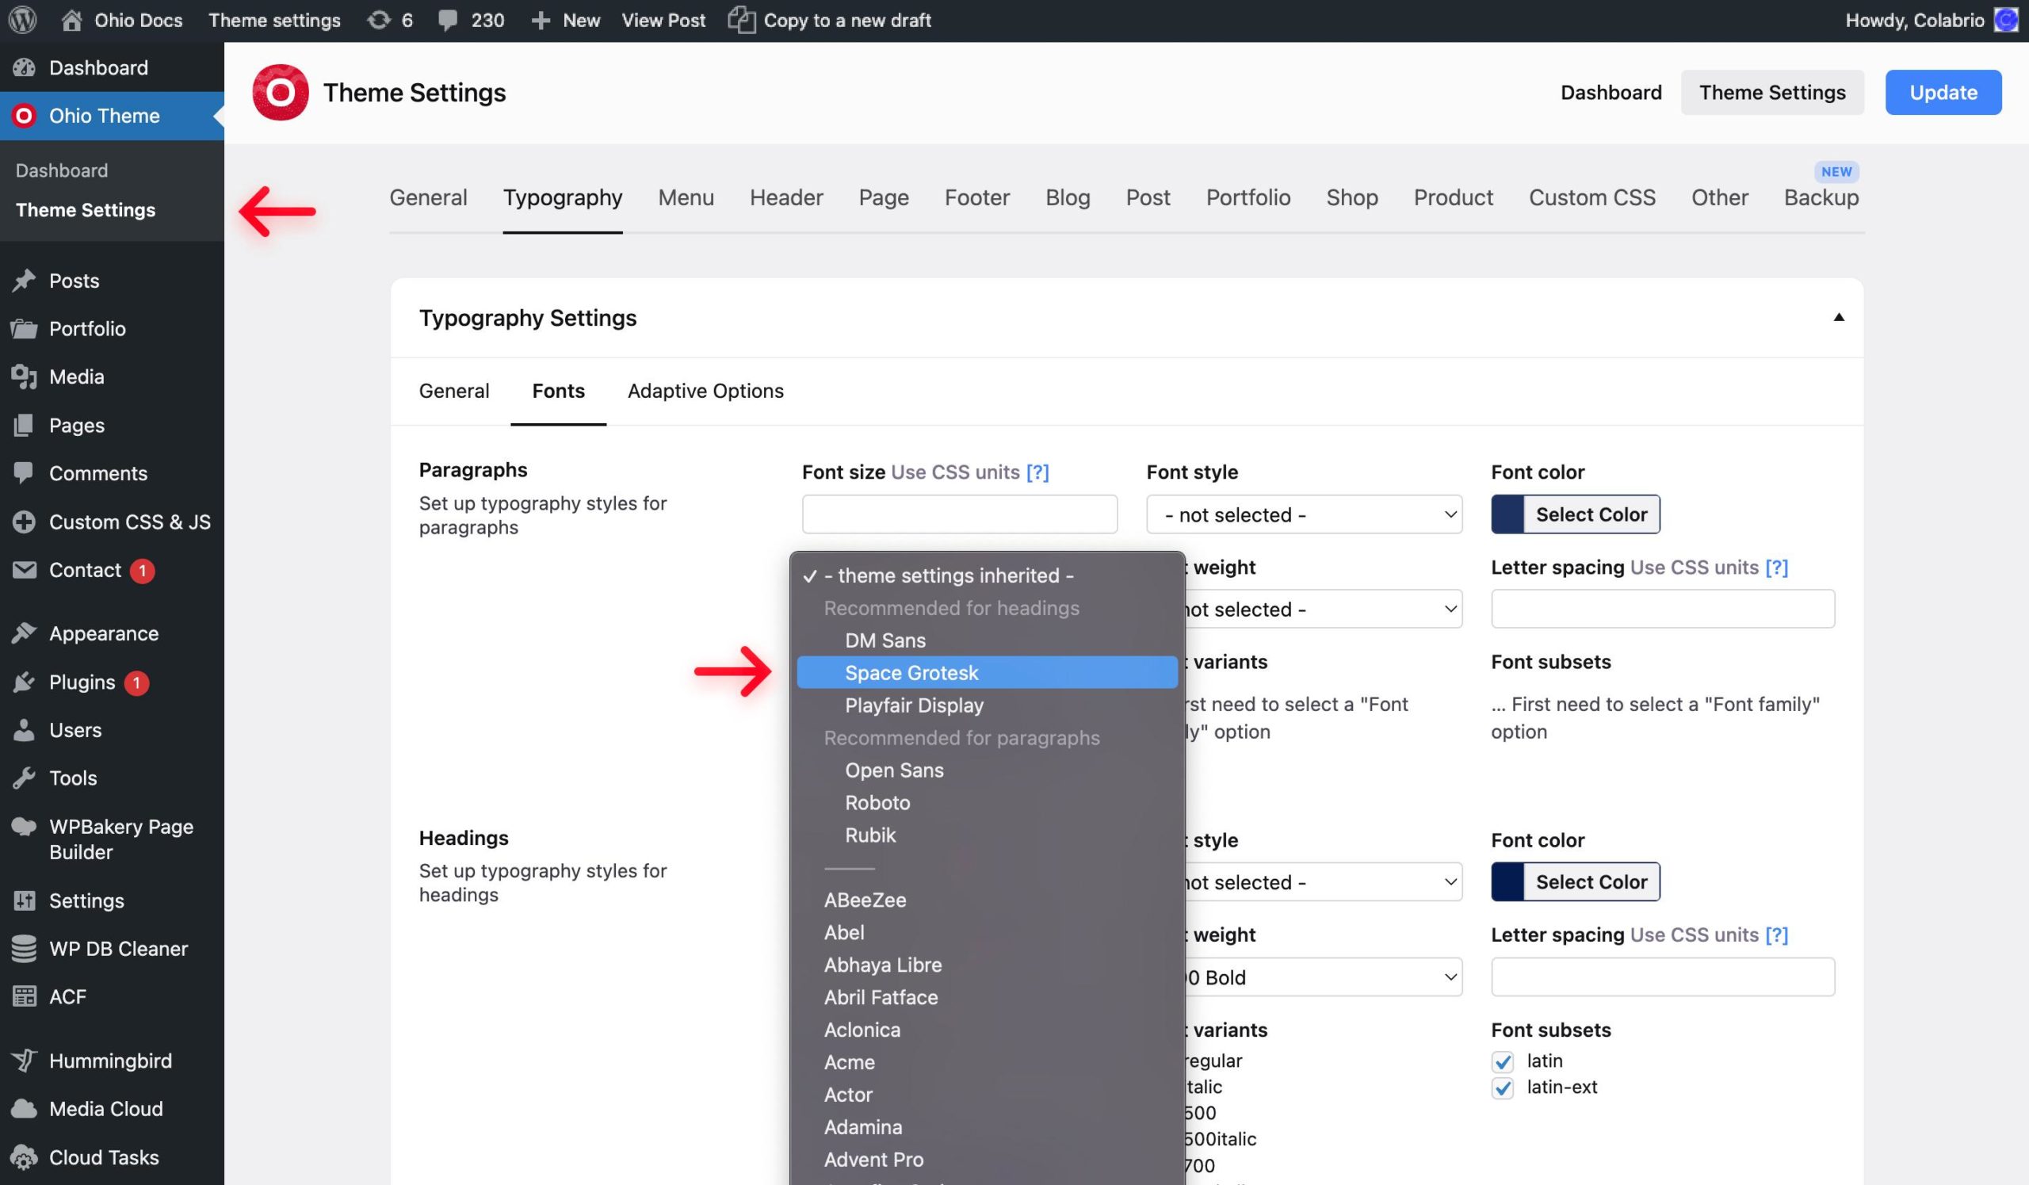This screenshot has width=2029, height=1185.
Task: Click Theme Settings submenu item in sidebar
Action: click(86, 210)
